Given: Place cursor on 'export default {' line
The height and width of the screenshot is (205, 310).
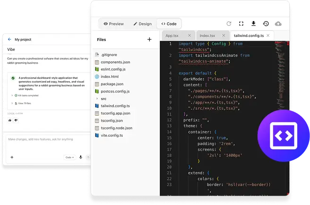Looking at the screenshot, I should click(x=197, y=73).
